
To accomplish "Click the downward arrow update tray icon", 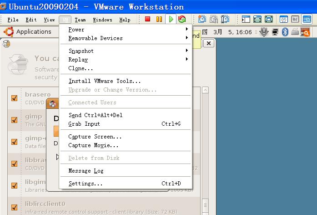I will coord(264,32).
